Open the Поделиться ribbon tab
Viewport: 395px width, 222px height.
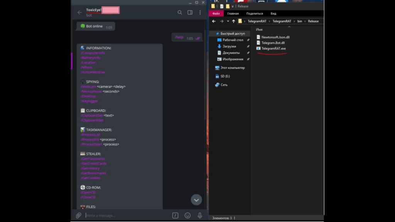click(255, 13)
